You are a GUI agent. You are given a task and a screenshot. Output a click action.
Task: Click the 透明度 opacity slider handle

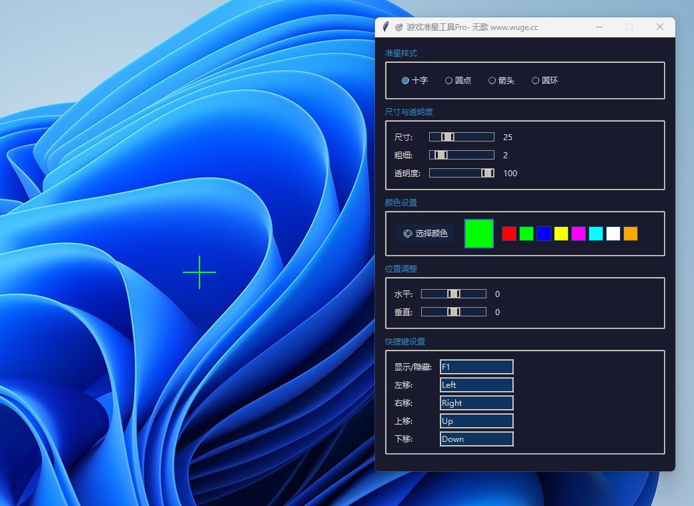pyautogui.click(x=488, y=173)
